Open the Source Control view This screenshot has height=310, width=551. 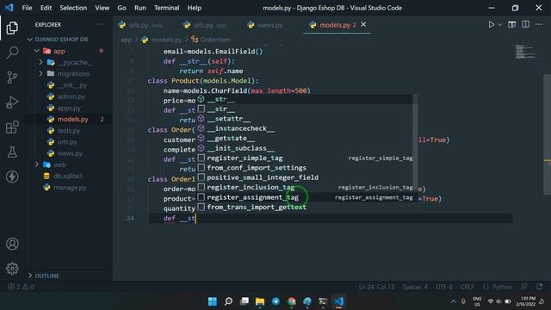[12, 77]
